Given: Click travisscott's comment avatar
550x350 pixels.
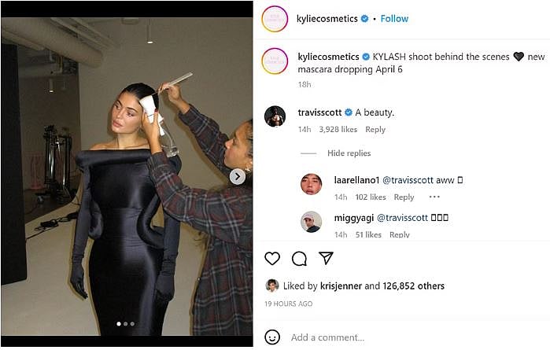Looking at the screenshot, I should 275,115.
